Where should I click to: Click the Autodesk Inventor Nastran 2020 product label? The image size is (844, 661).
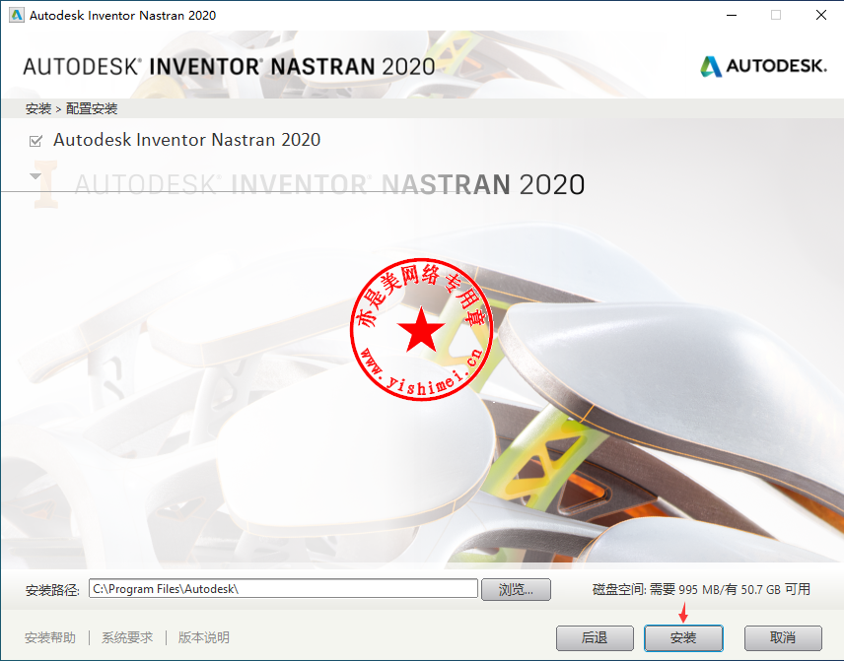pos(186,140)
